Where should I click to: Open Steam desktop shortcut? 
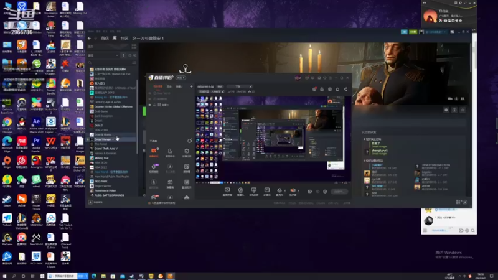(x=7, y=200)
